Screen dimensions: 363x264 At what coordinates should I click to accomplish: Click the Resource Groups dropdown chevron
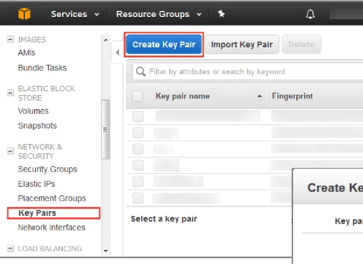tap(199, 14)
